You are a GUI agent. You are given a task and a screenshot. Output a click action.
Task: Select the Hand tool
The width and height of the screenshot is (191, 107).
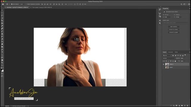coord(2,60)
